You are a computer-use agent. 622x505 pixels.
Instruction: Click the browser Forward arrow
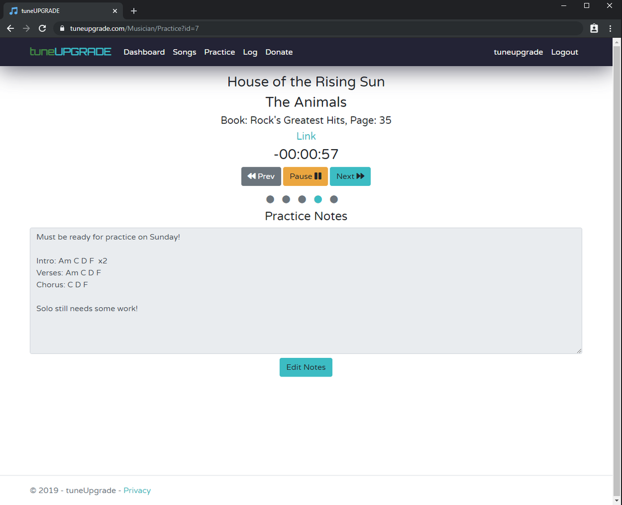pyautogui.click(x=26, y=28)
